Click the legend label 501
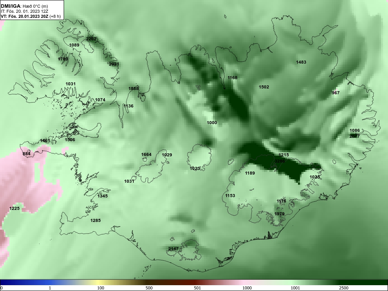 [197, 288]
